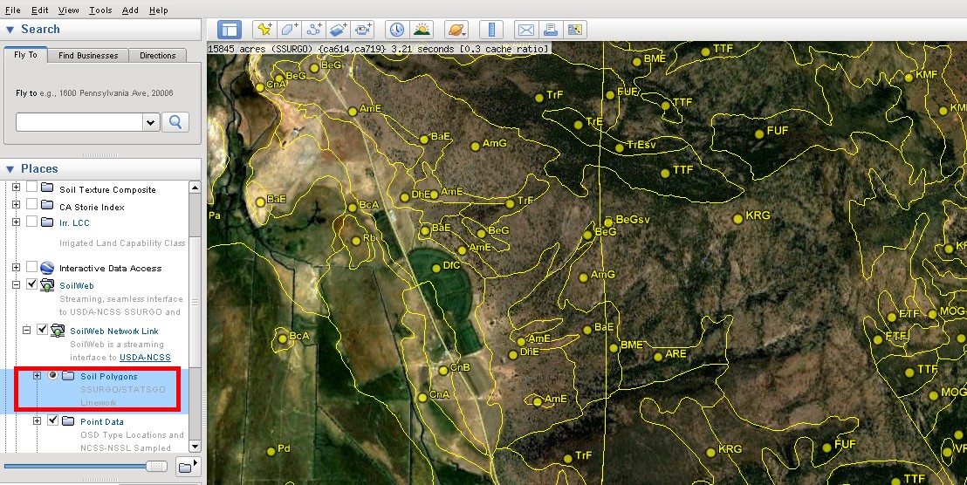Show sunlight across the landscape

(x=422, y=30)
